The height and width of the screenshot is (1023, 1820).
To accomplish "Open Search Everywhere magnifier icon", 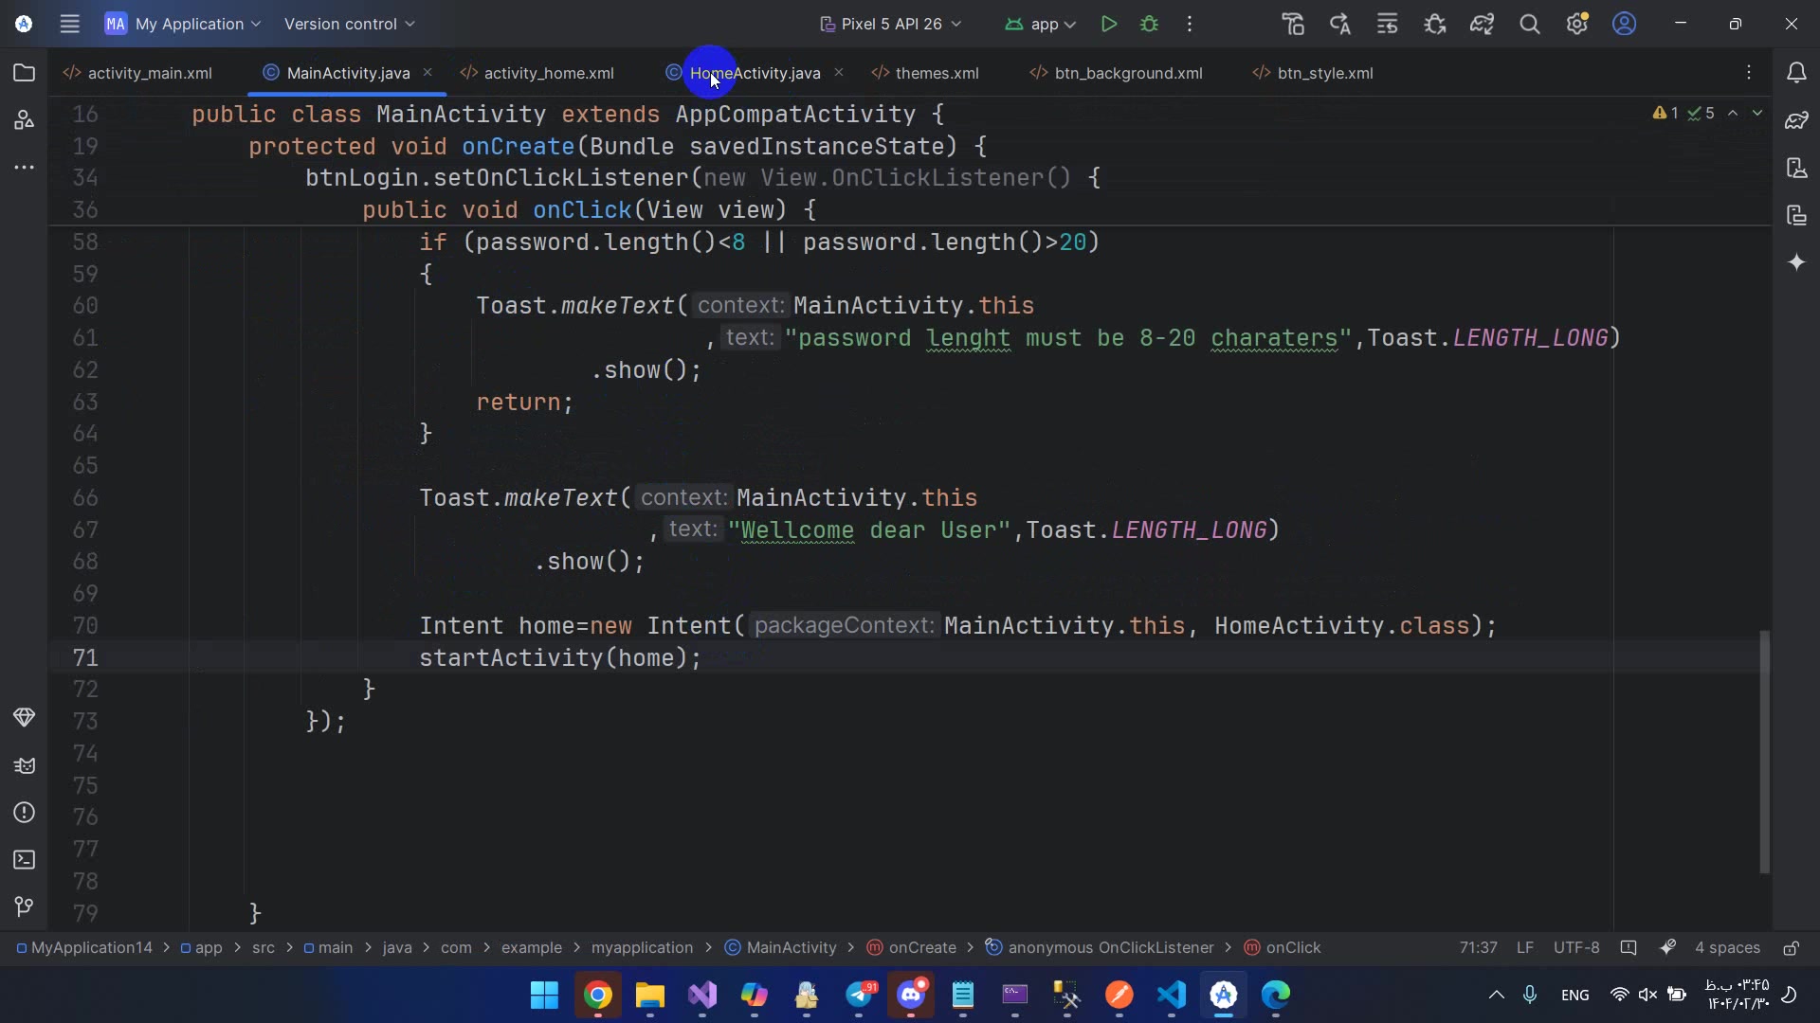I will pos(1529,24).
